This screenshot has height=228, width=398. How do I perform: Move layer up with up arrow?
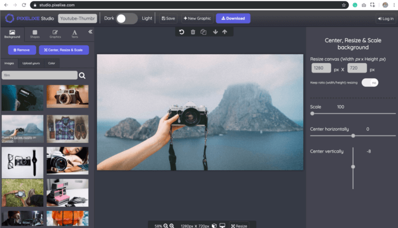[225, 31]
